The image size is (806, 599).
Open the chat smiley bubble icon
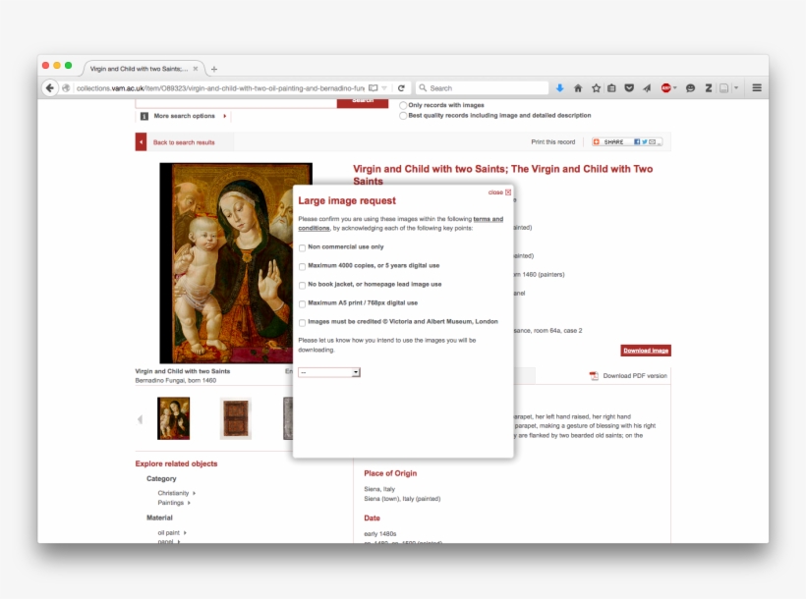pos(690,87)
